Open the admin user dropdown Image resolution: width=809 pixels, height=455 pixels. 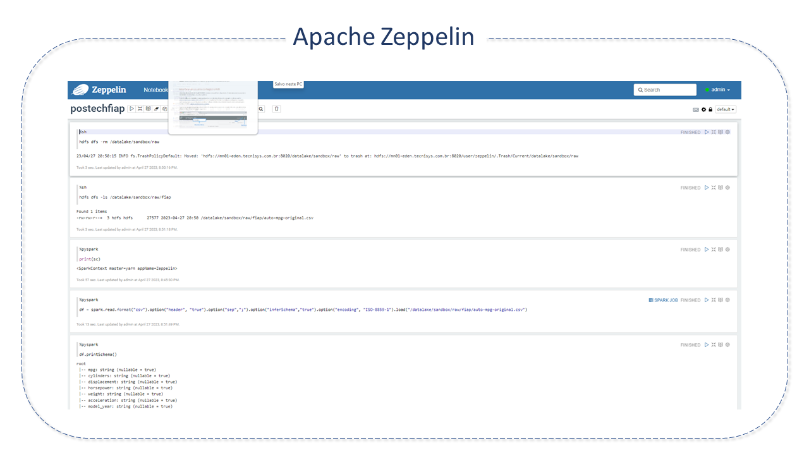pyautogui.click(x=717, y=90)
